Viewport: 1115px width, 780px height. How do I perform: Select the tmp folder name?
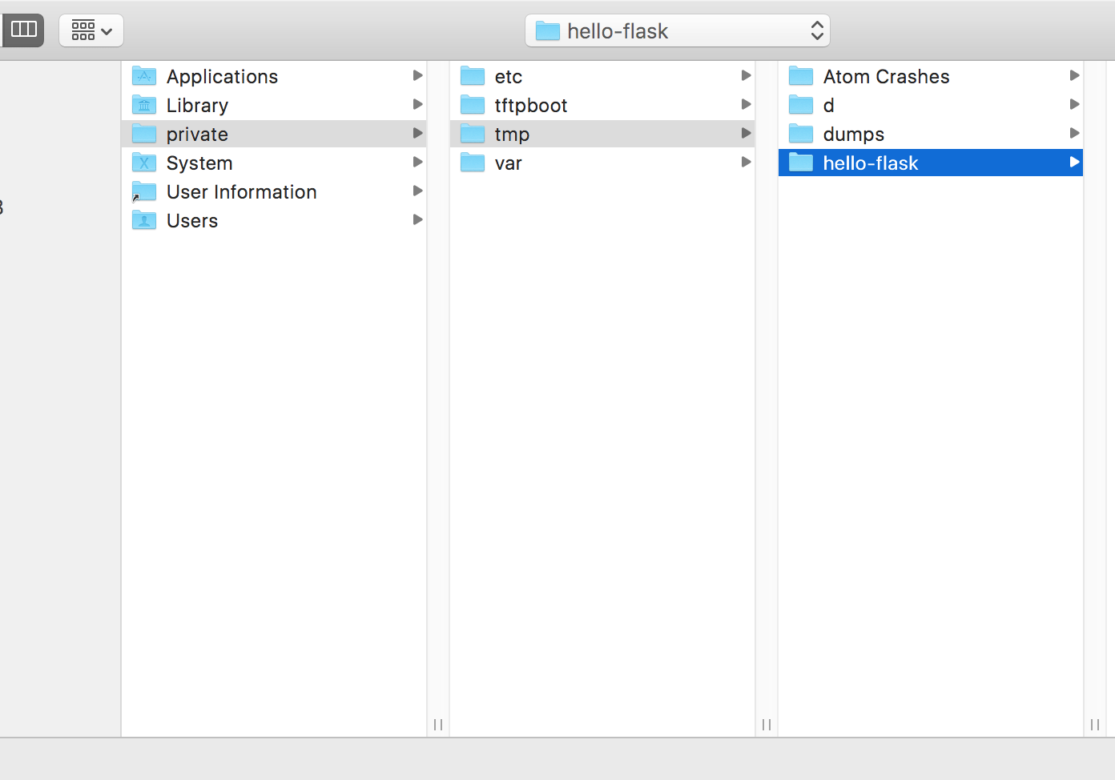pyautogui.click(x=512, y=135)
